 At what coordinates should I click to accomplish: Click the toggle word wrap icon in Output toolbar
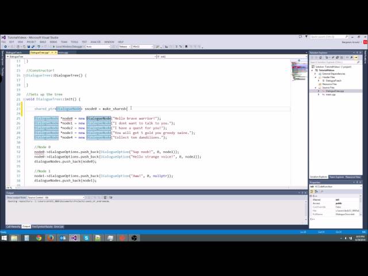tap(111, 198)
